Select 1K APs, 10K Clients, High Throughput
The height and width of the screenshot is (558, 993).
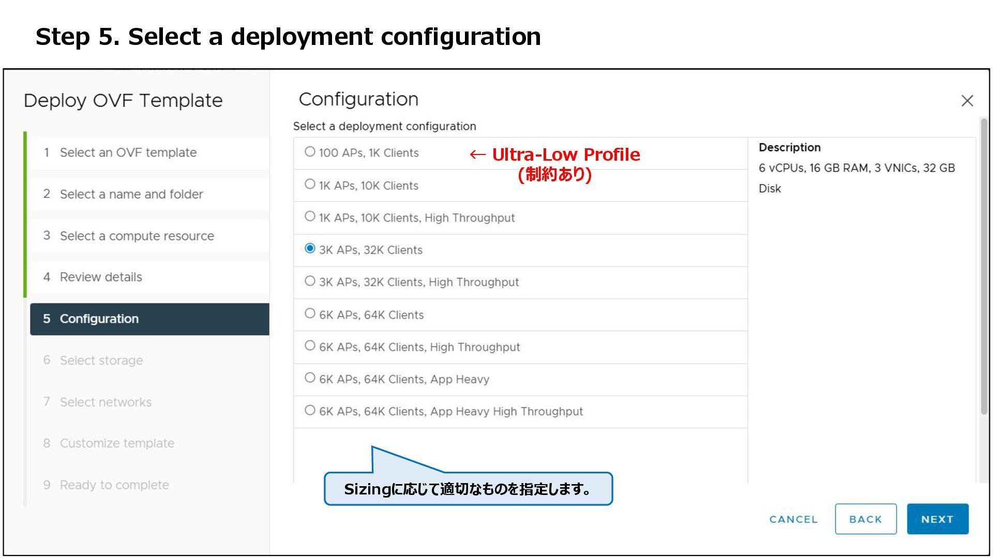(x=310, y=216)
